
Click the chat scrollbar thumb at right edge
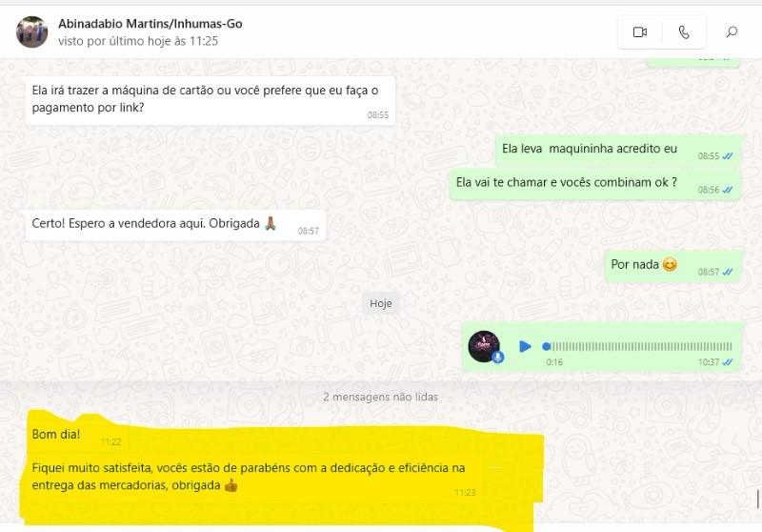point(757,500)
